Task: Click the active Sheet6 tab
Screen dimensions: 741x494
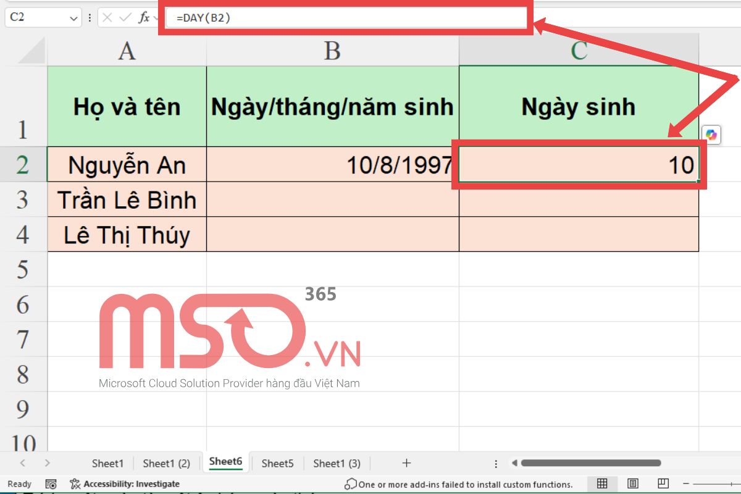Action: point(225,462)
